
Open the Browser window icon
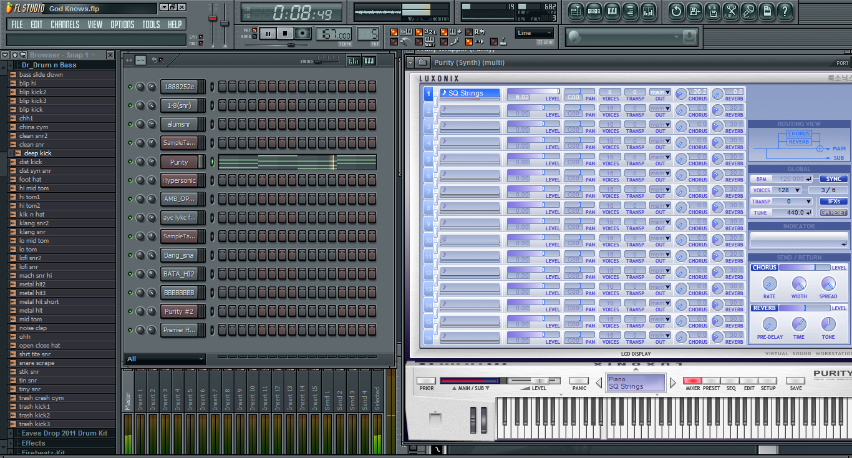pos(631,11)
